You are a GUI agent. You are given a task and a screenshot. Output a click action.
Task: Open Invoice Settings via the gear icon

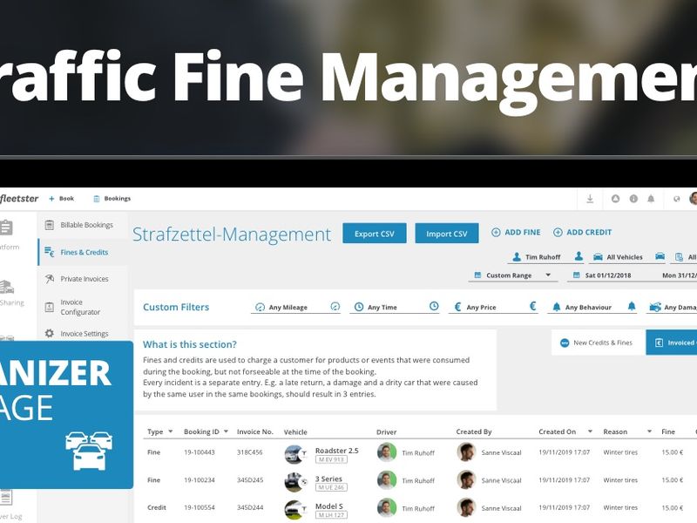pos(50,333)
